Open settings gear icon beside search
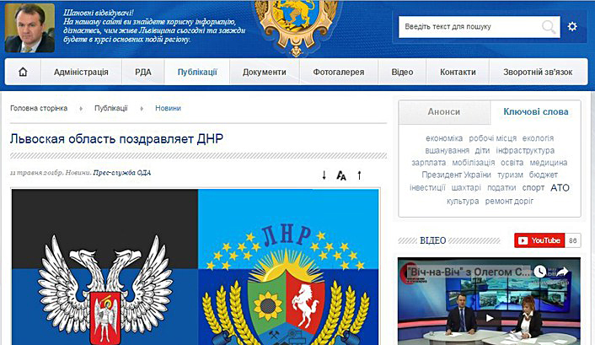Viewport: 595px width, 345px height. [x=572, y=27]
